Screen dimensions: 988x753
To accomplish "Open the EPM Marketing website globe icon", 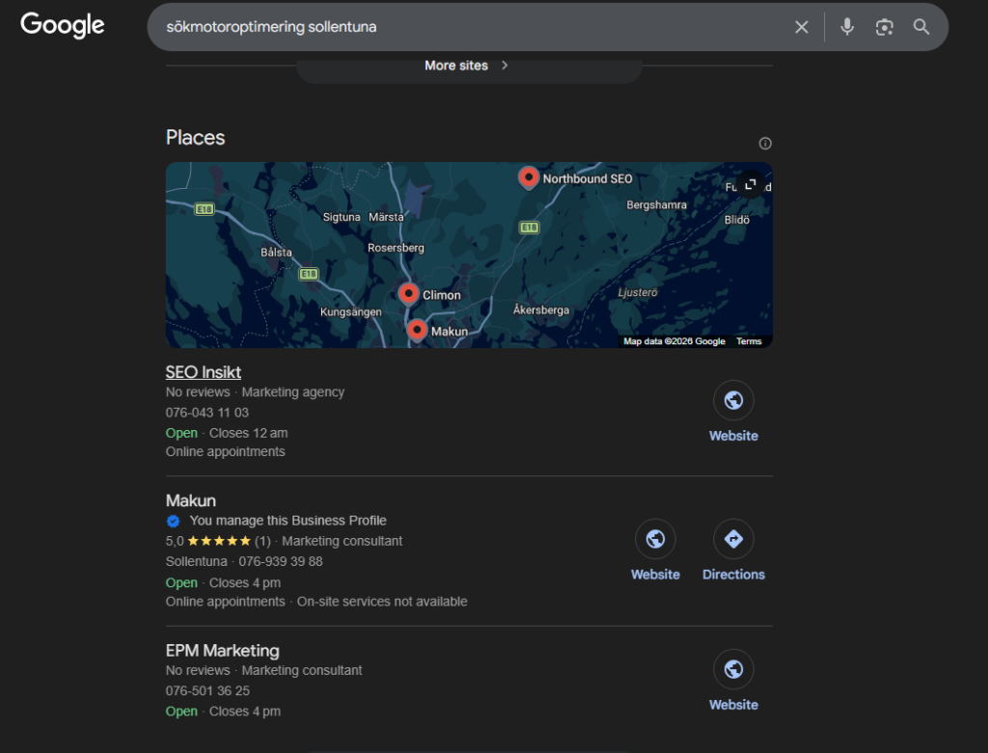I will (733, 669).
